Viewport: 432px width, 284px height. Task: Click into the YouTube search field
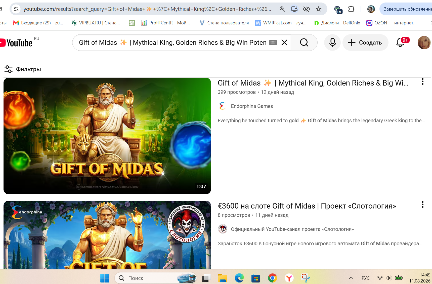(172, 43)
